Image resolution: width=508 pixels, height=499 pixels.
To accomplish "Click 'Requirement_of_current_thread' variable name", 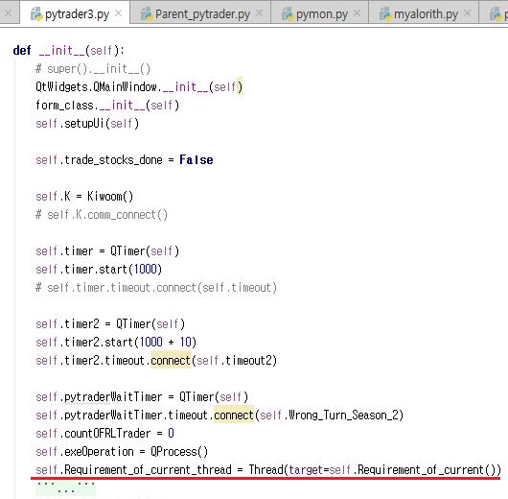I will [148, 470].
